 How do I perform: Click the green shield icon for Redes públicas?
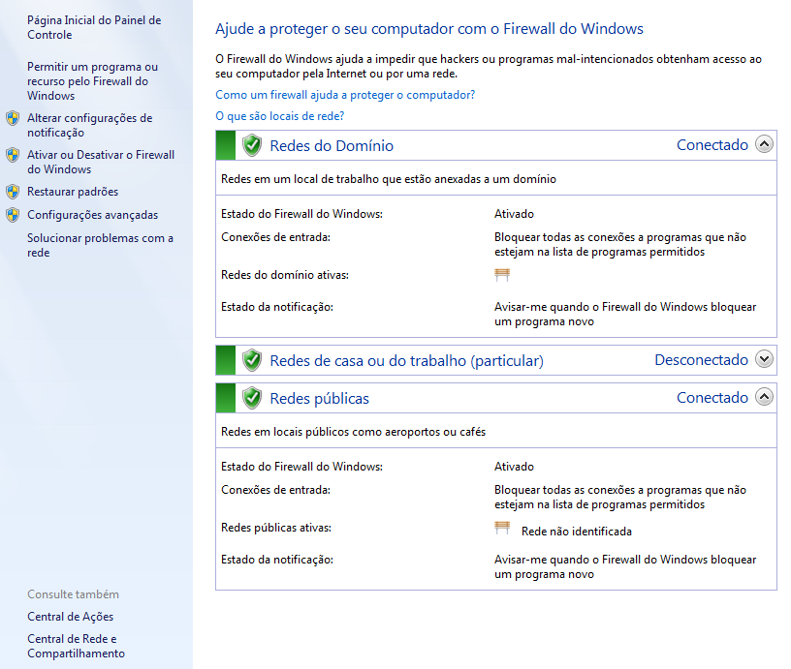click(252, 399)
